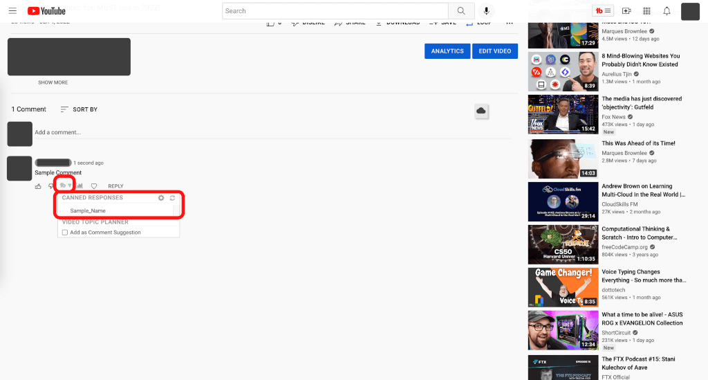The image size is (708, 380).
Task: Toggle TubeBuddy dropdown under the comment
Action: point(65,186)
